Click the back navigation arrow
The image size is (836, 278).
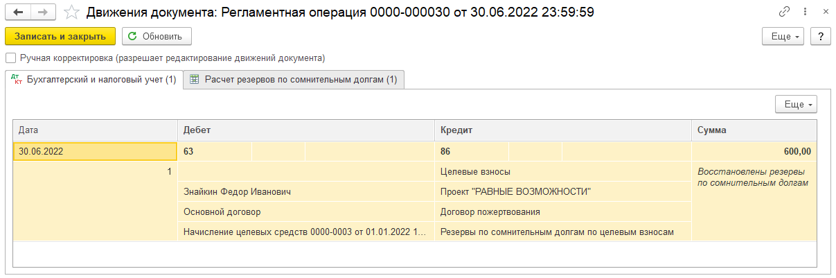point(18,12)
